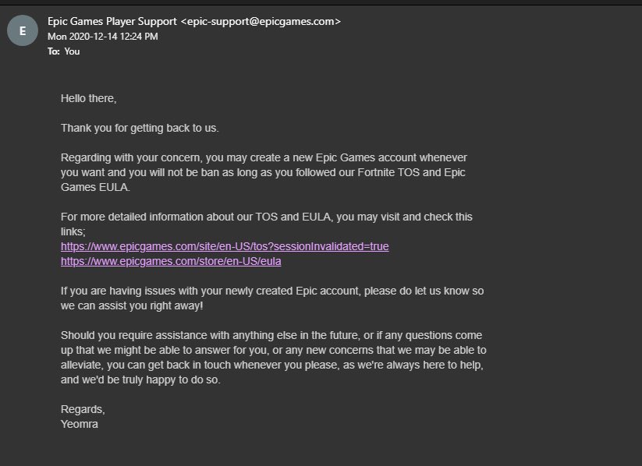This screenshot has width=642, height=466.
Task: Open the Epic Games TOS link
Action: tap(225, 246)
